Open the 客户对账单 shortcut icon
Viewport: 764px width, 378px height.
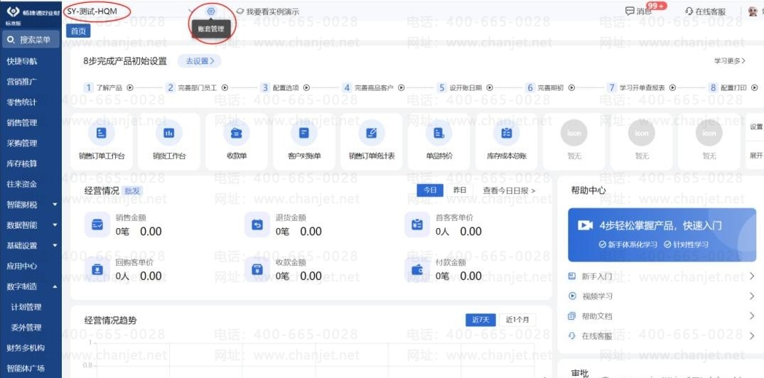(304, 133)
